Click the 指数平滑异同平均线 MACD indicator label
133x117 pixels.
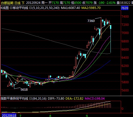click(x=14, y=99)
